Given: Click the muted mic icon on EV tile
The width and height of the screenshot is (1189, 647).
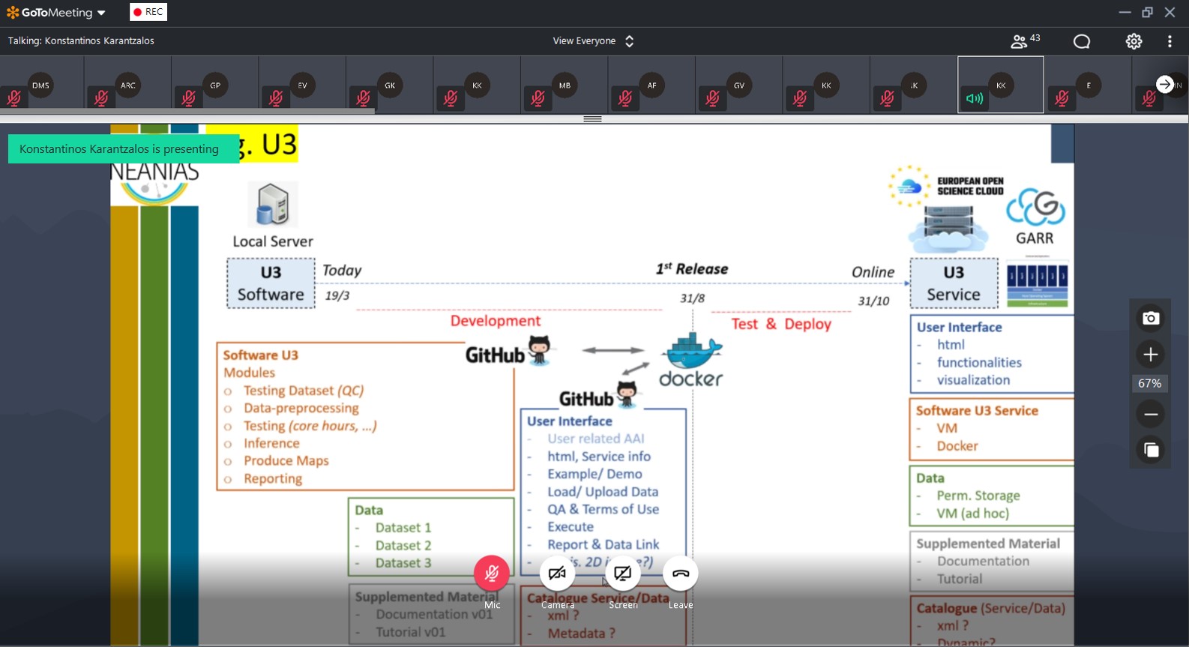Looking at the screenshot, I should click(276, 97).
